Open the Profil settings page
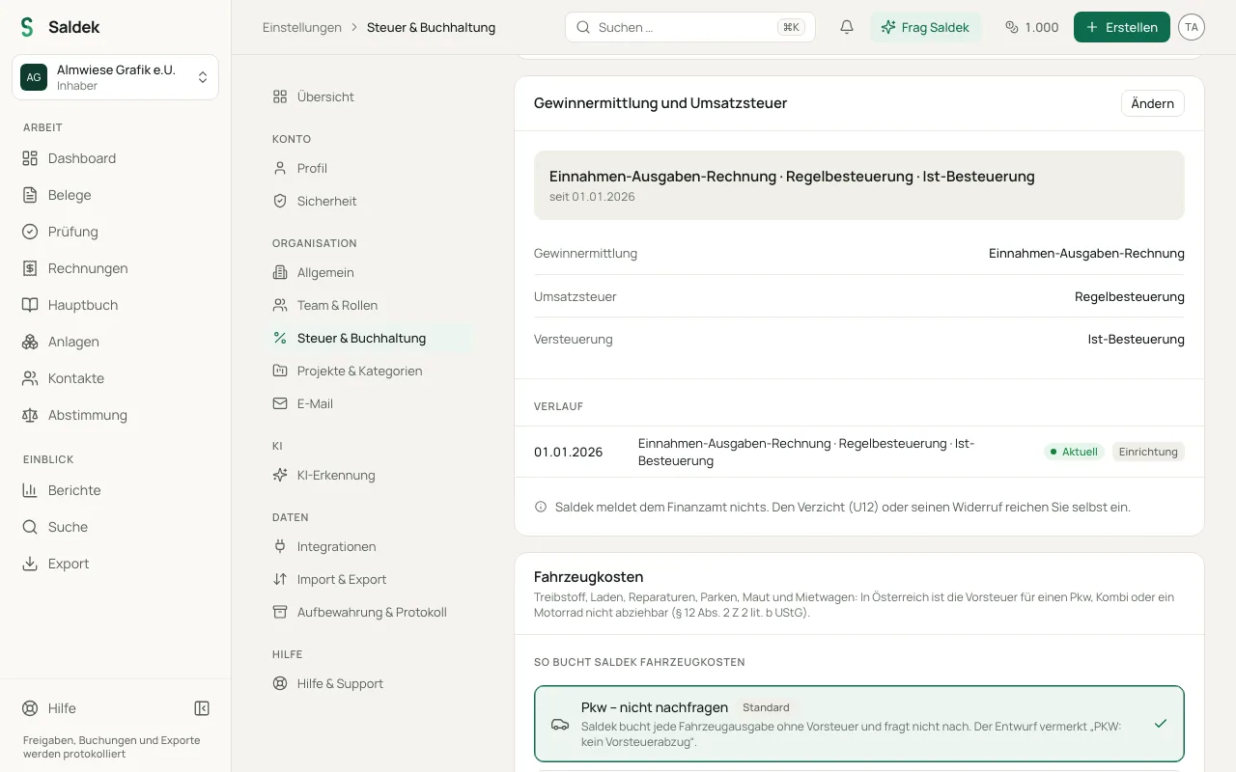The image size is (1236, 772). pos(368,168)
